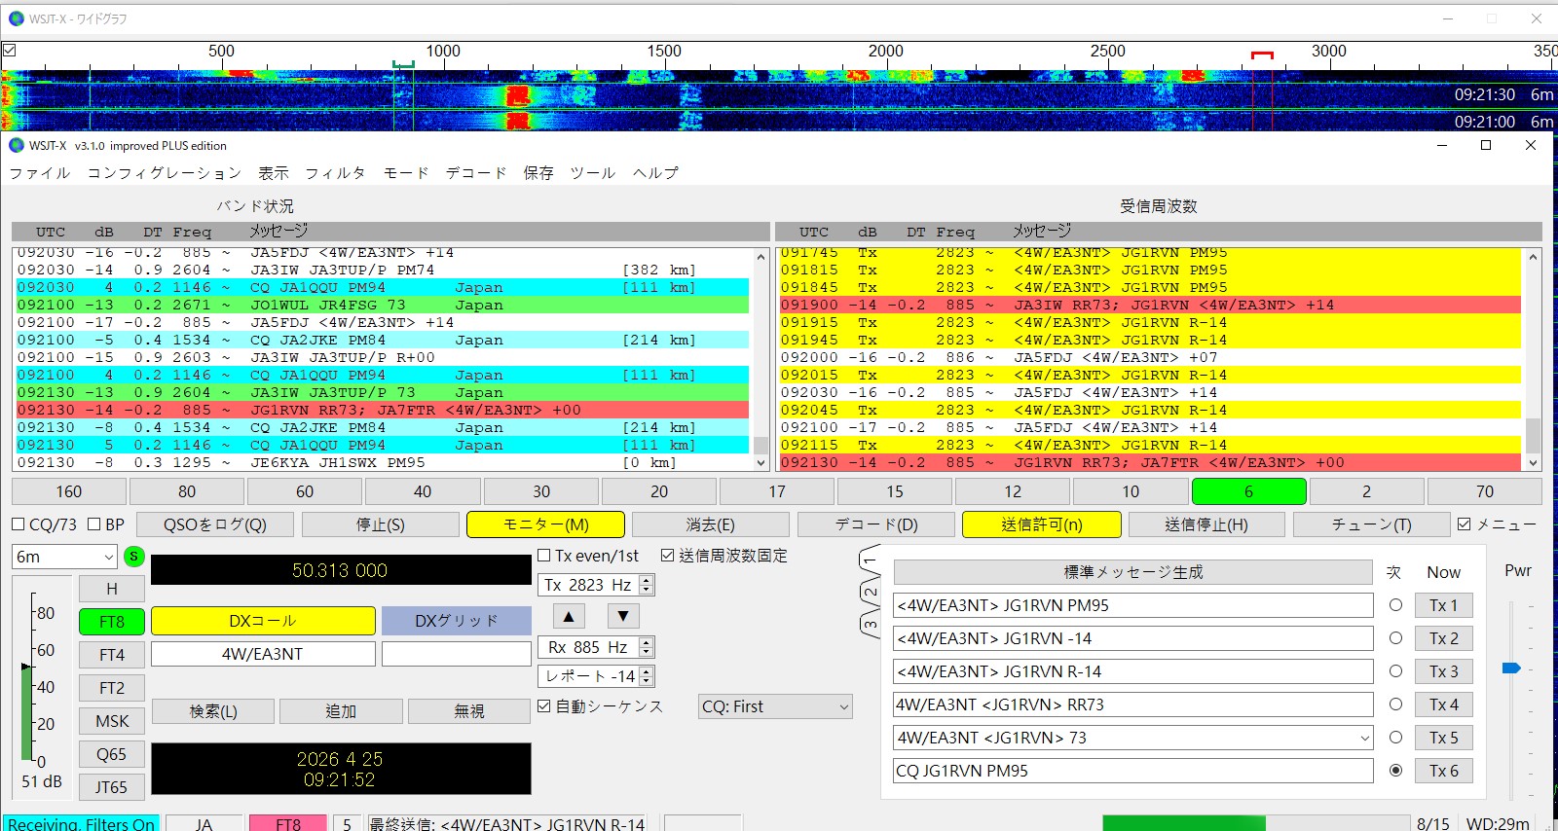Select the Tx 3 next radio button
Viewport: 1558px width, 831px height.
tap(1395, 671)
